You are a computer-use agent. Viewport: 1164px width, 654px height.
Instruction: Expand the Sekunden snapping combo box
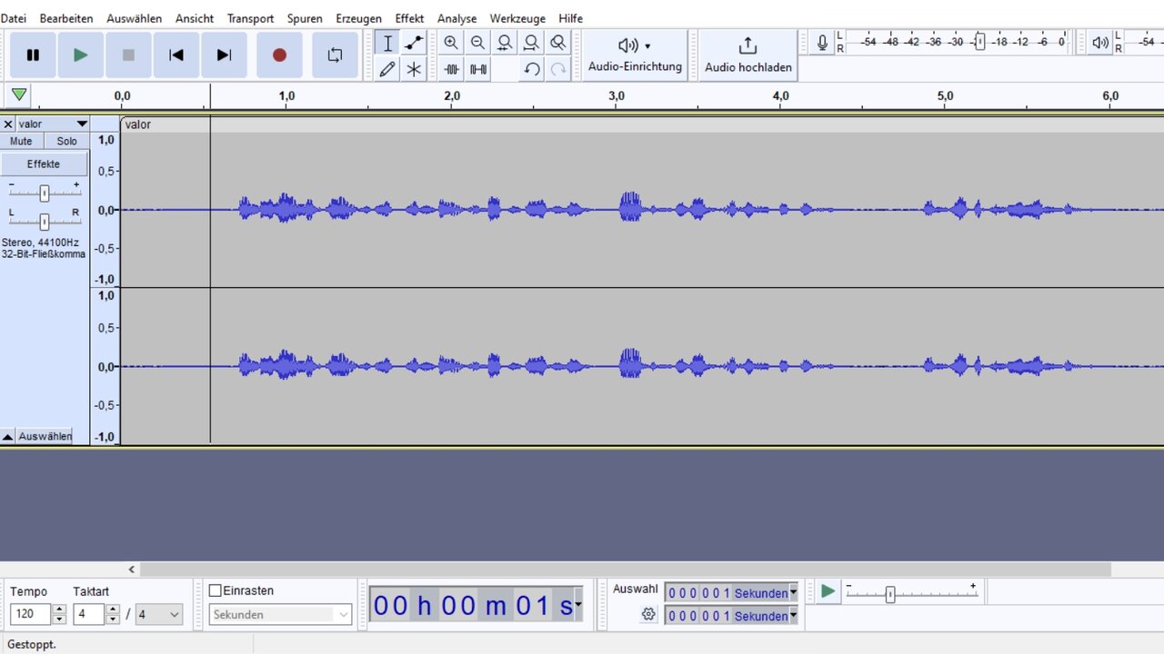click(343, 615)
